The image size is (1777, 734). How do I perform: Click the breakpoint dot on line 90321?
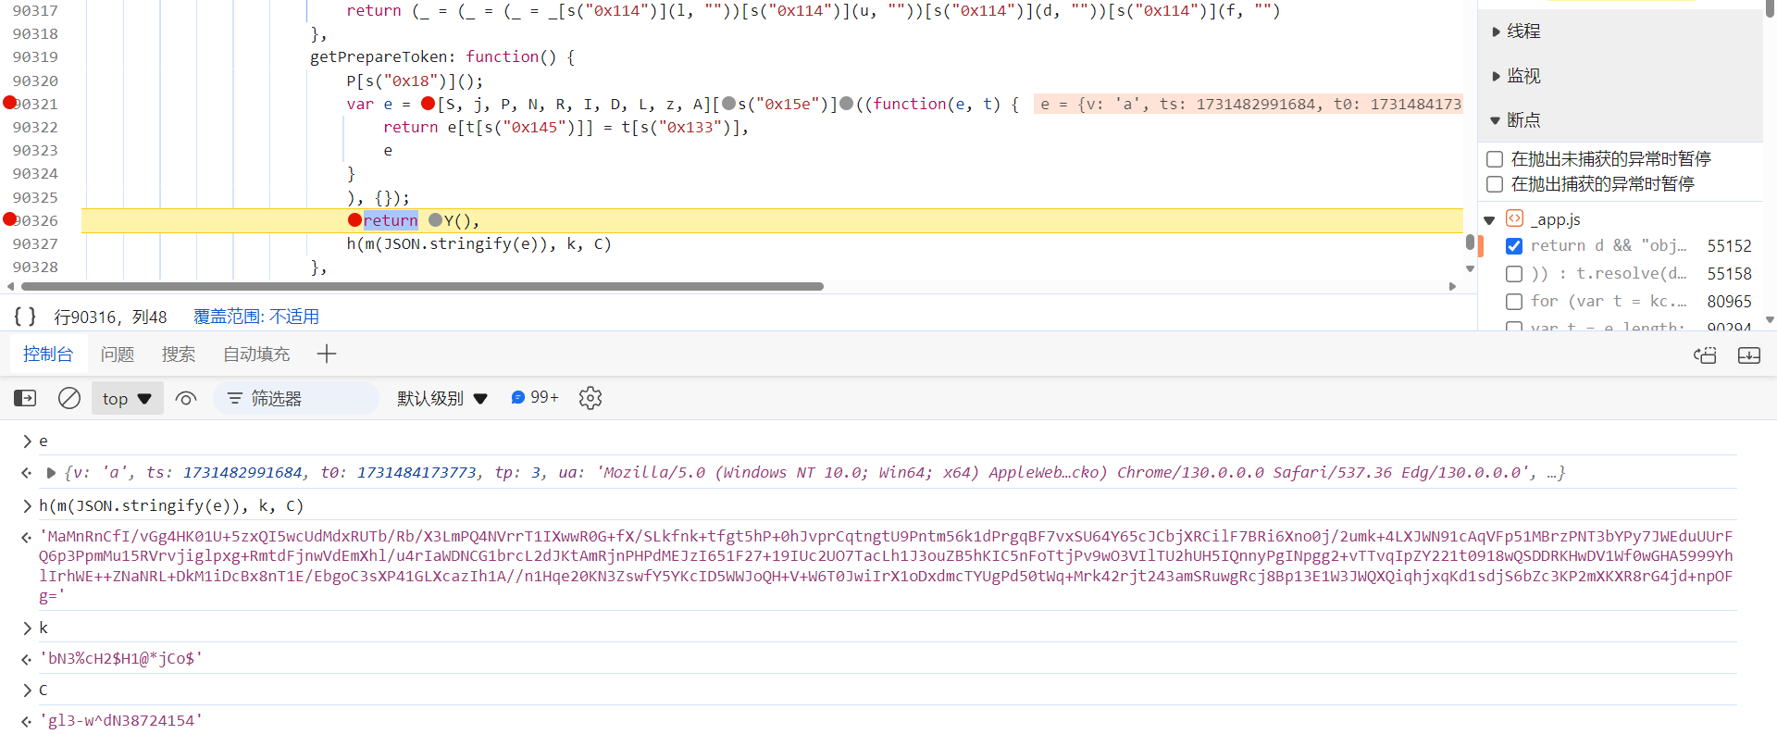[x=10, y=103]
